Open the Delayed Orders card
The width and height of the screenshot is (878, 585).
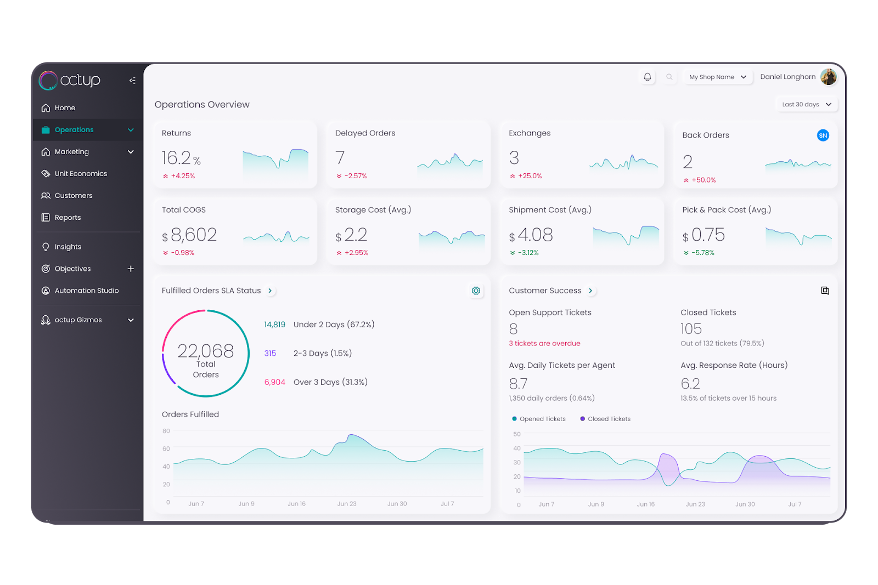click(408, 155)
